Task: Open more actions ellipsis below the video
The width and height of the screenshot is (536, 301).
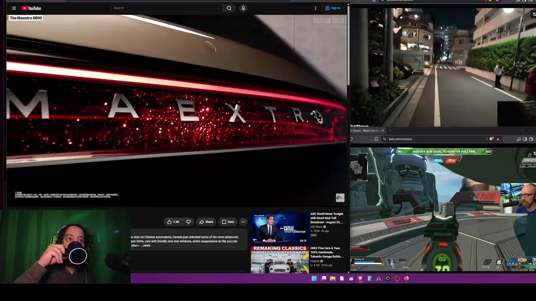Action: pos(243,222)
